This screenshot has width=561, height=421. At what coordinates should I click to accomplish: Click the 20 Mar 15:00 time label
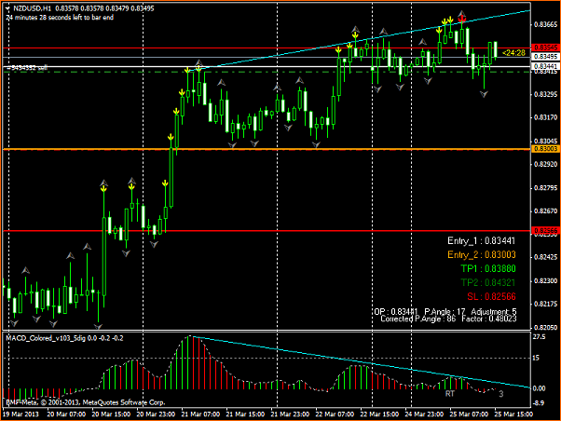click(x=111, y=414)
